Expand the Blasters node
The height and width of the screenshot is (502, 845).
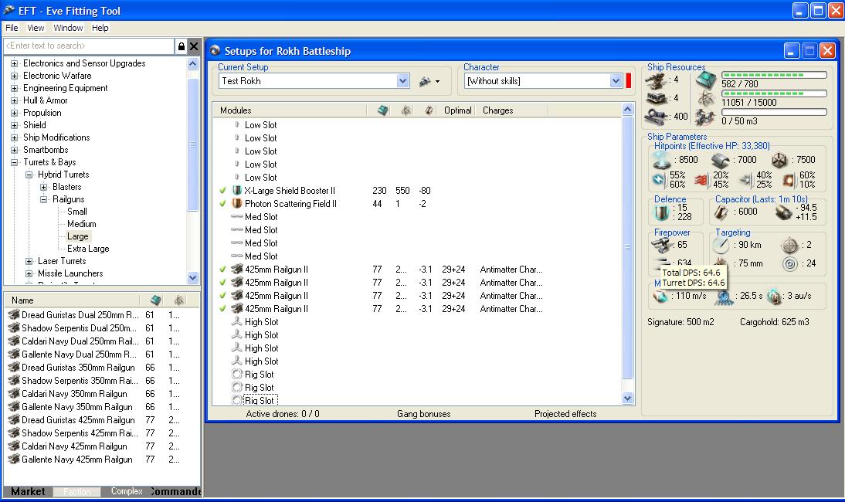pyautogui.click(x=44, y=187)
